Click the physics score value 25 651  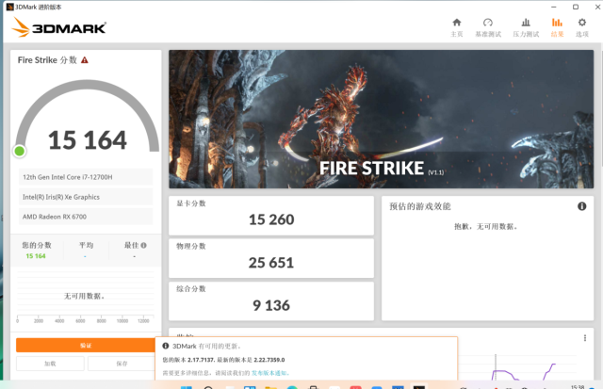tap(271, 263)
